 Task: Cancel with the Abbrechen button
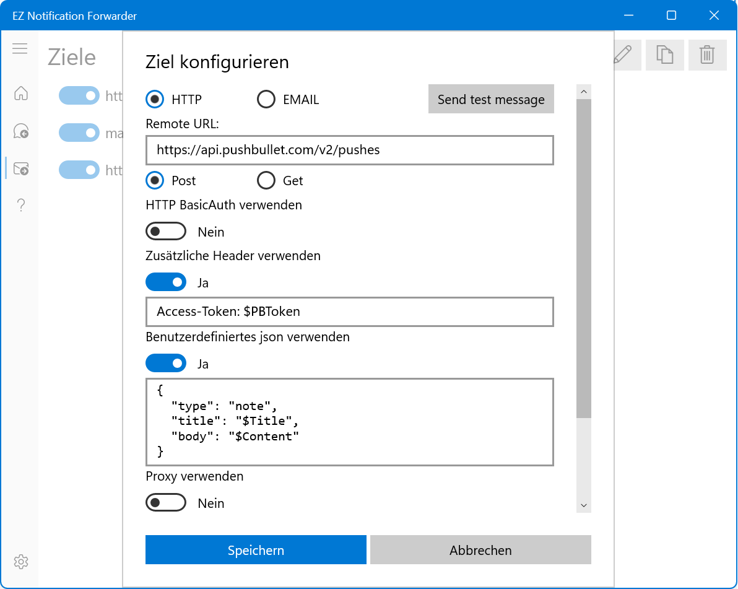[480, 550]
